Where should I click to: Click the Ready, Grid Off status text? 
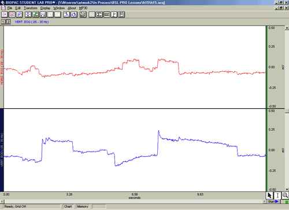(15, 207)
